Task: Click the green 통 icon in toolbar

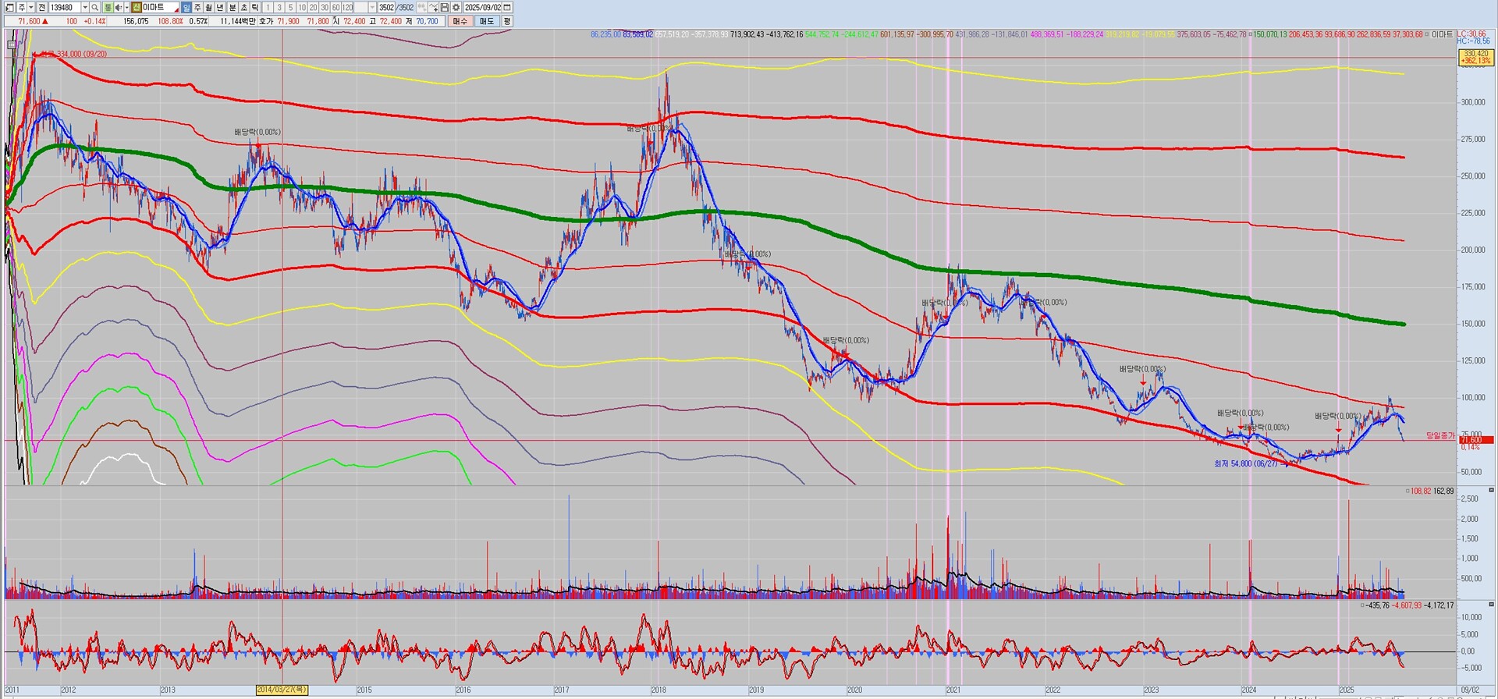Action: (108, 8)
